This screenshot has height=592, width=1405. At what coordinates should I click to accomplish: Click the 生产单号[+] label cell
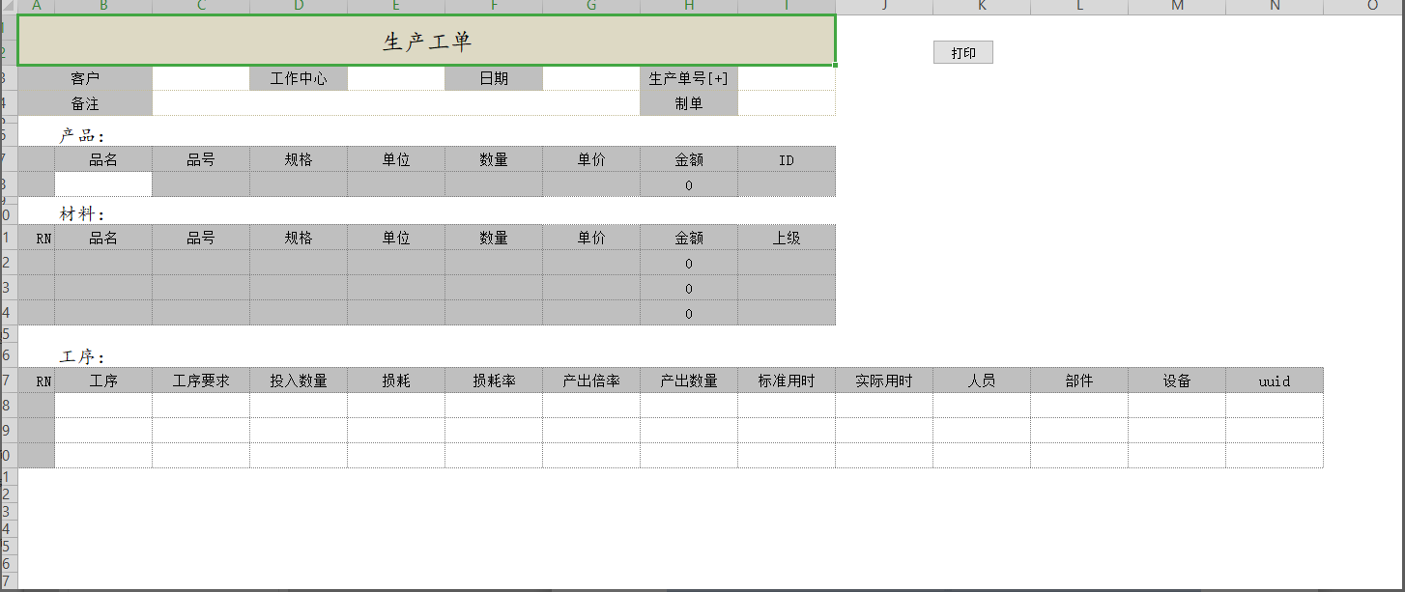click(x=688, y=79)
